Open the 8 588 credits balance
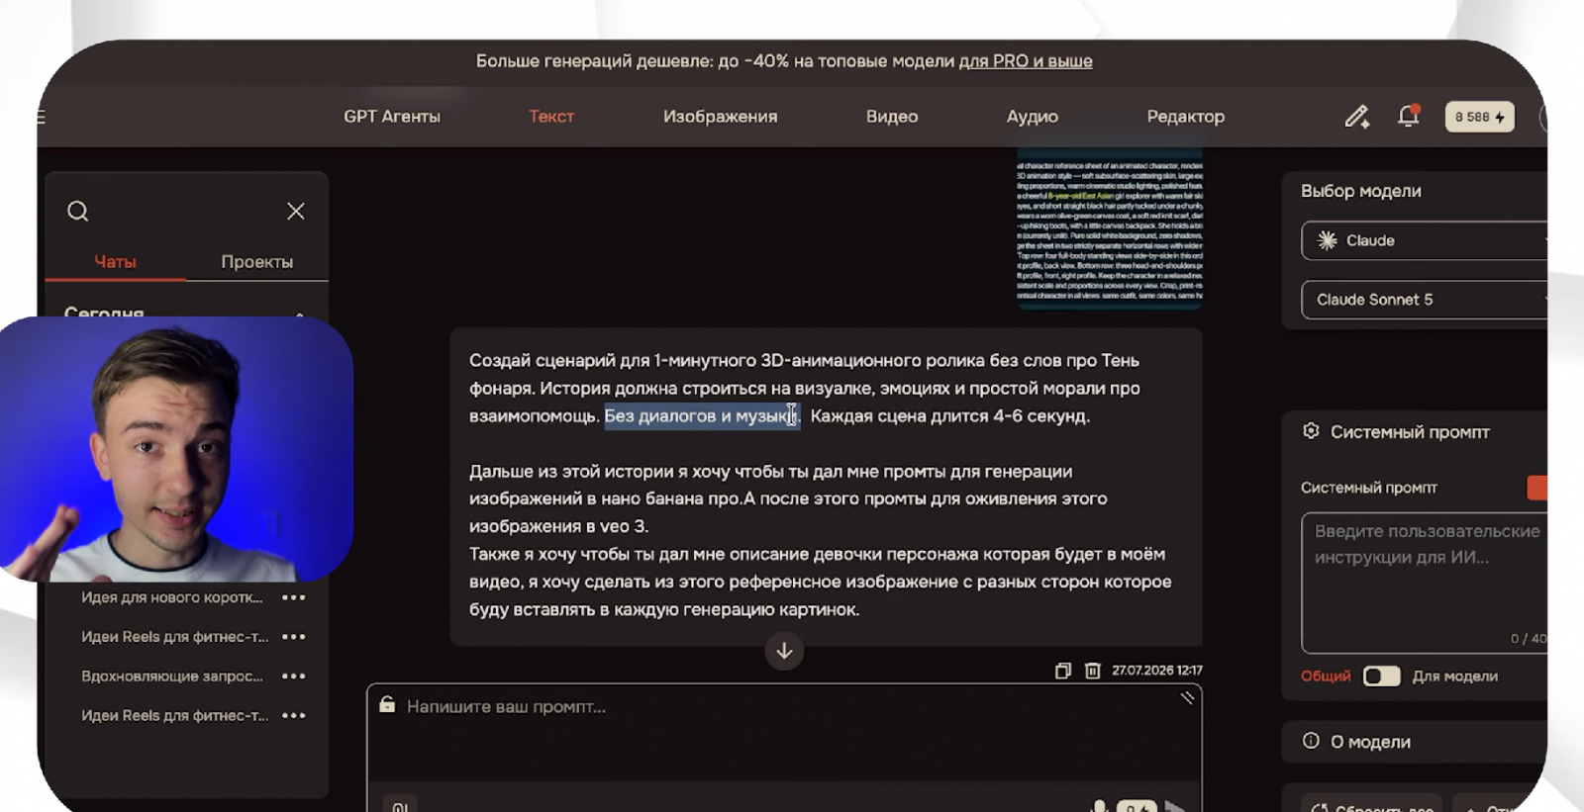The image size is (1584, 812). pos(1479,117)
